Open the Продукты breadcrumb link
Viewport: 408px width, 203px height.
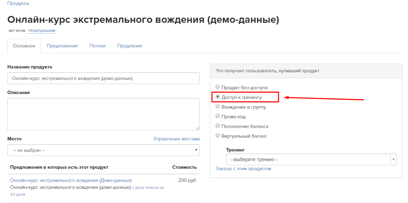click(18, 3)
